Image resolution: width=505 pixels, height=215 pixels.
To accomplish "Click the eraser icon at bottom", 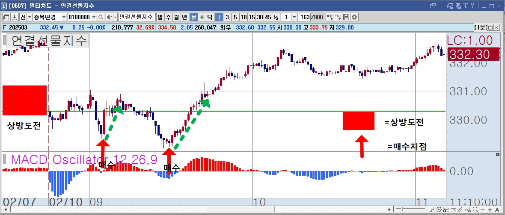I will point(468,209).
